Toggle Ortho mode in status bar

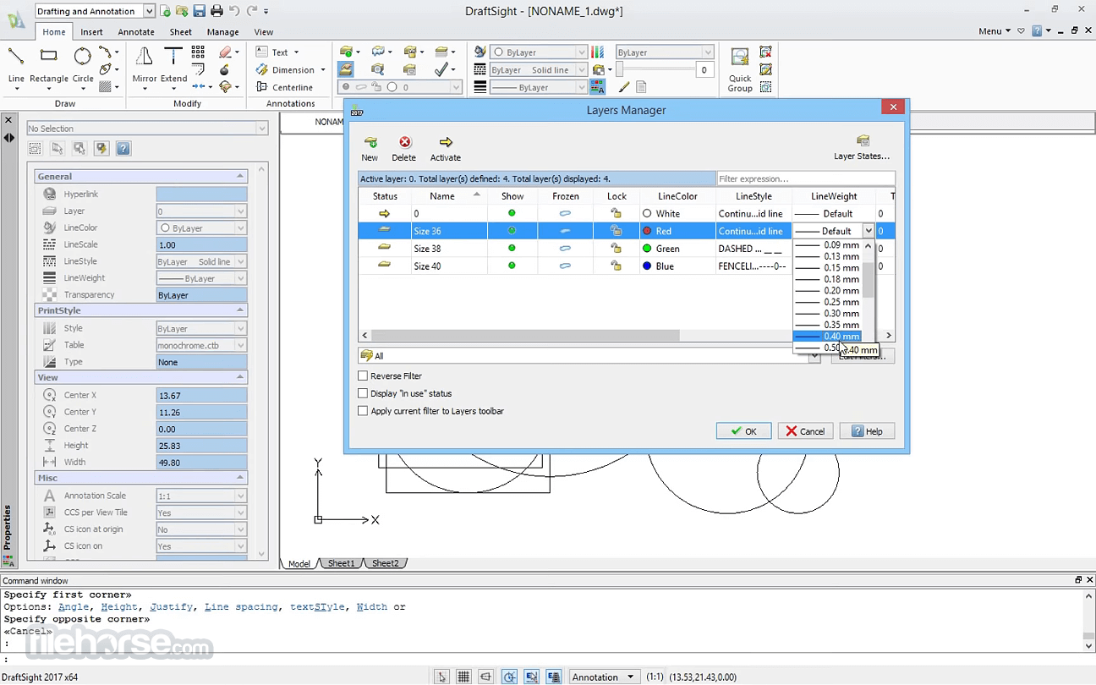pyautogui.click(x=486, y=677)
